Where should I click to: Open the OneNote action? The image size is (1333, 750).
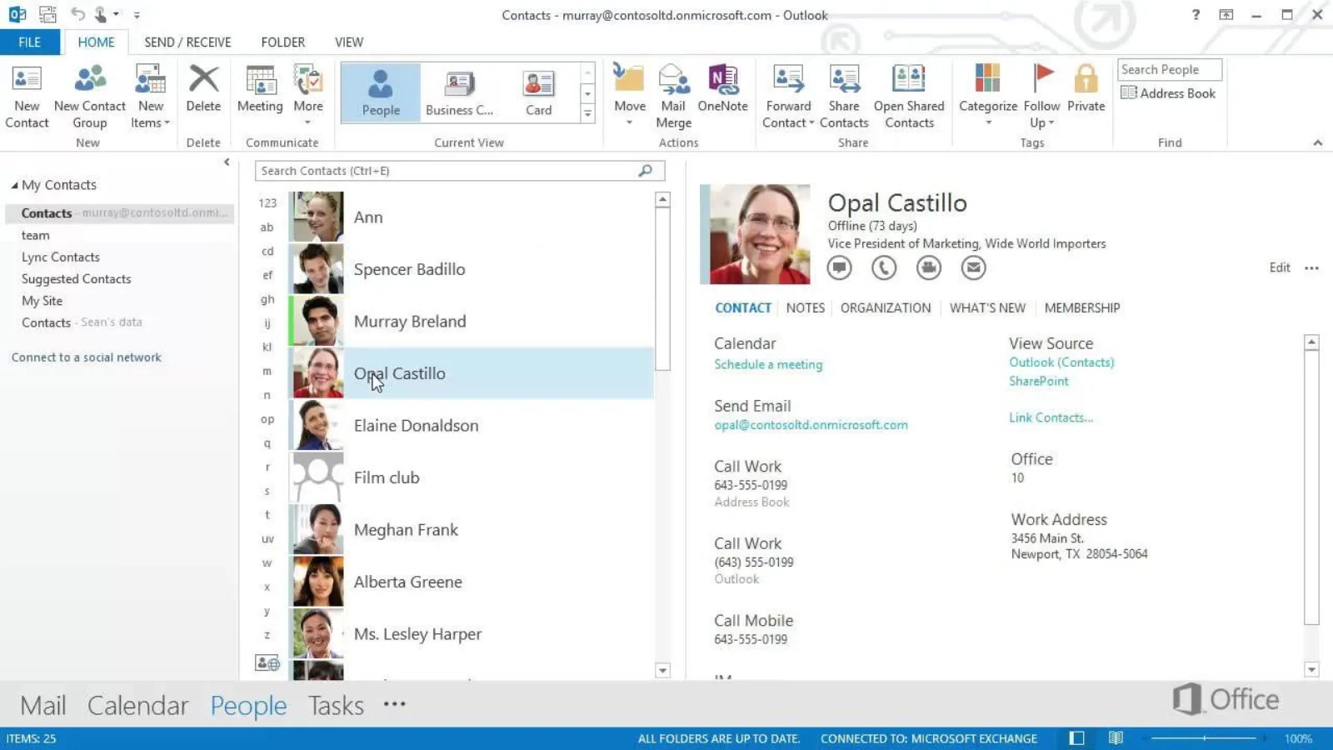[722, 89]
